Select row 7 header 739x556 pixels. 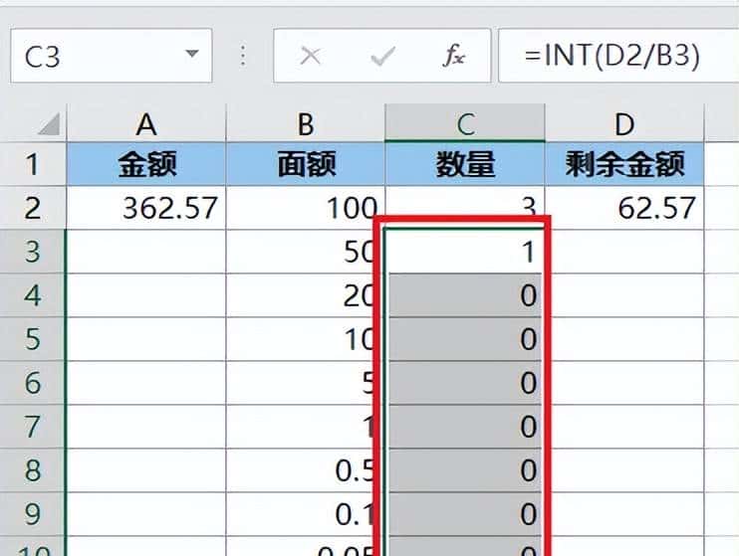click(33, 427)
